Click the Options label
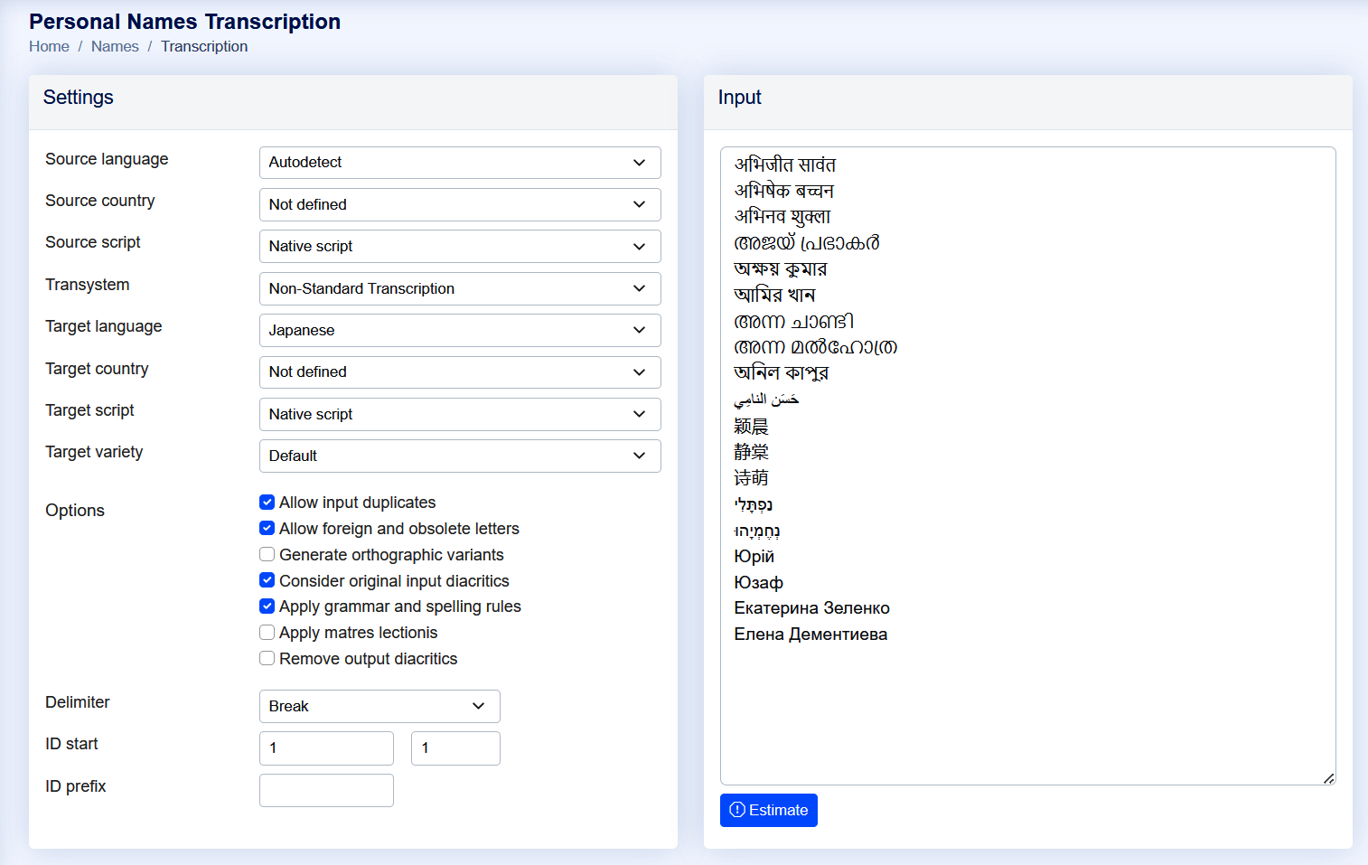Screen dimensions: 1368x865 (75, 511)
